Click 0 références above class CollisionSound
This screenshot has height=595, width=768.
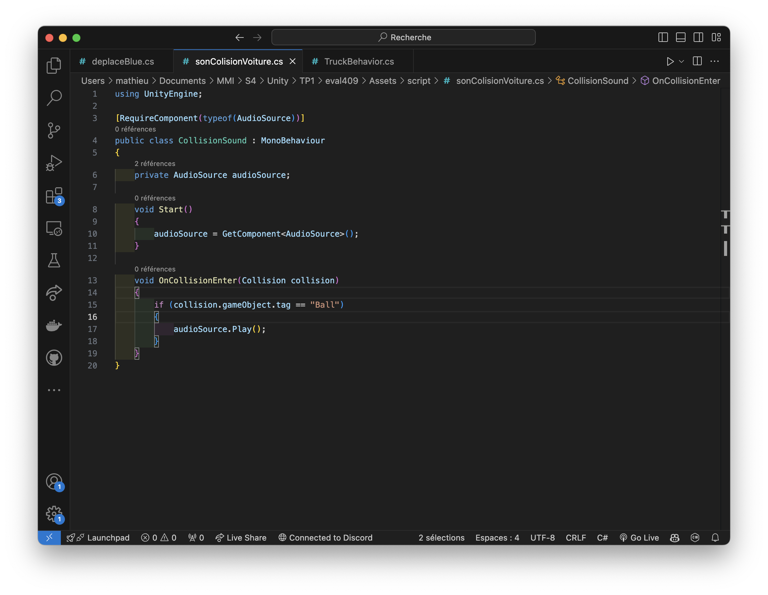136,129
